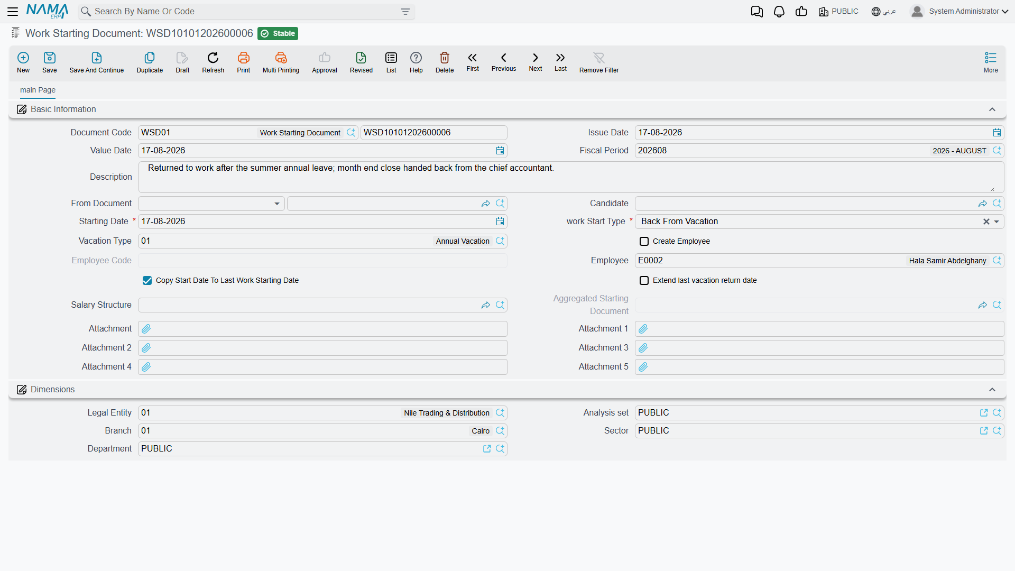Open Multi Printing
Viewport: 1015px width, 571px height.
(x=281, y=62)
